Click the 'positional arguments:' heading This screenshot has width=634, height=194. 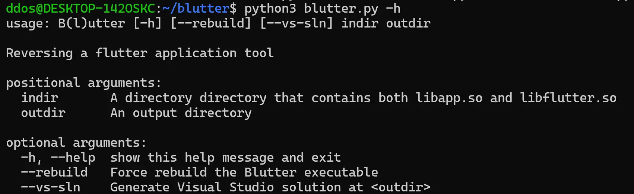84,83
